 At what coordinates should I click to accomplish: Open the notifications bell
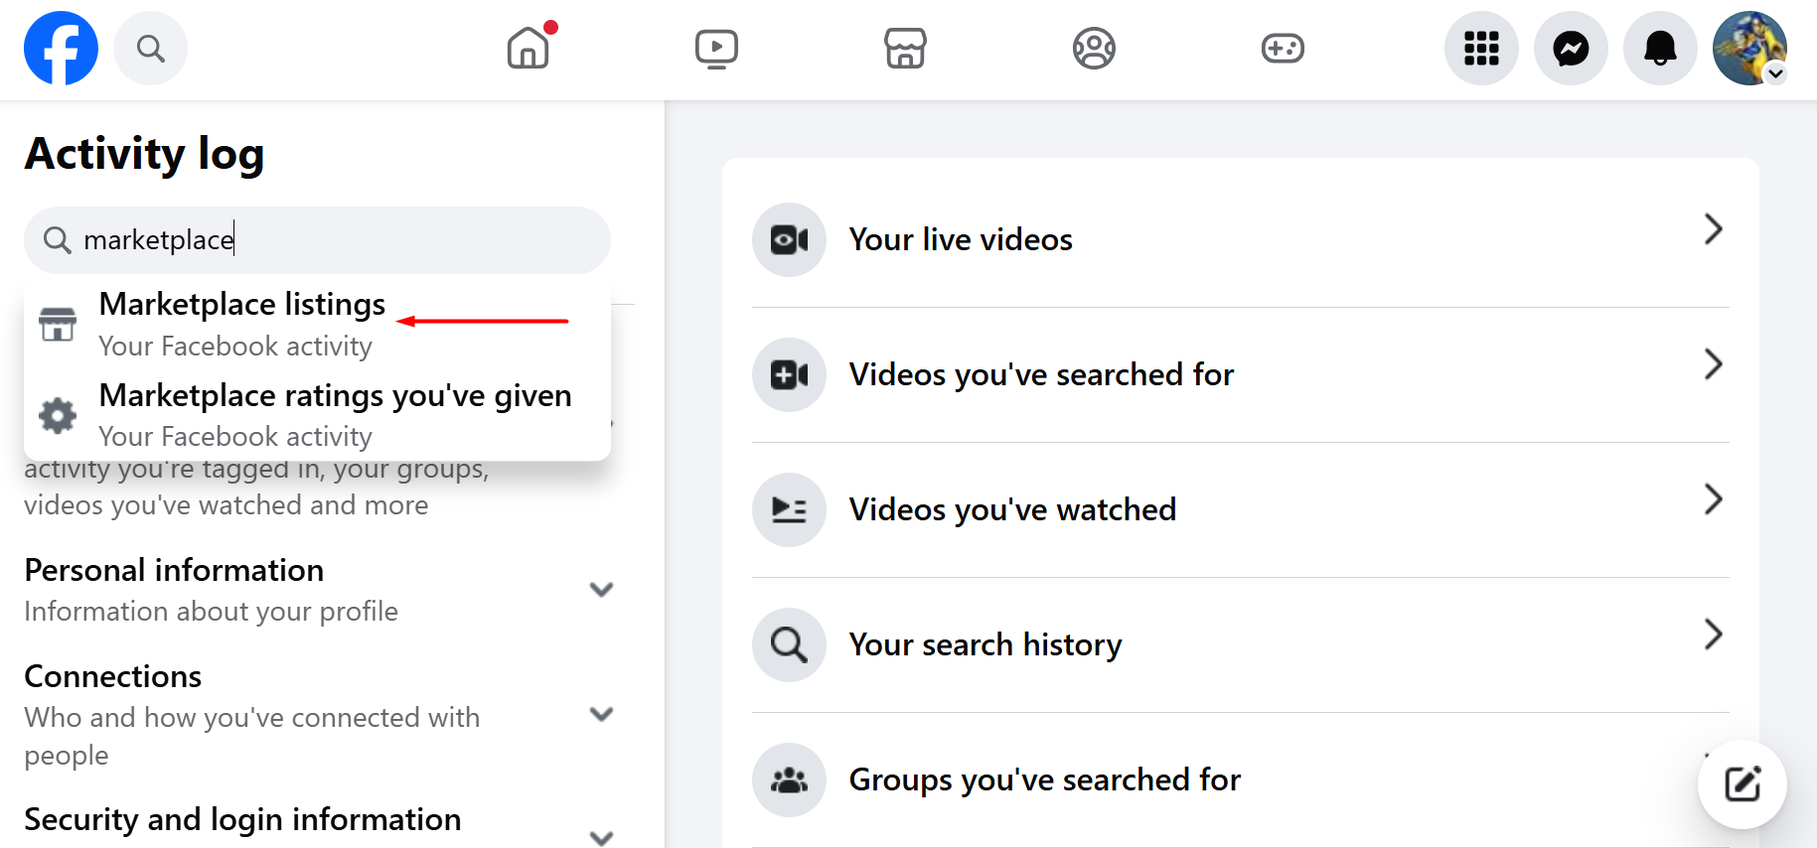click(1660, 48)
